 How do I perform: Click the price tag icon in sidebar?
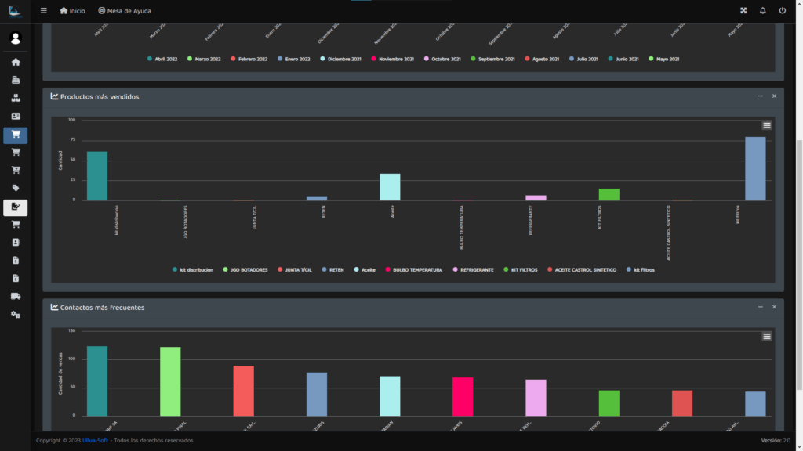click(16, 188)
